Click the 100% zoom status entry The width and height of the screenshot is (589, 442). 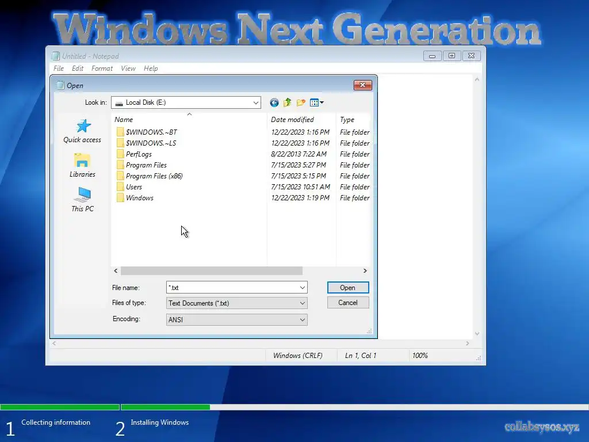coord(420,356)
